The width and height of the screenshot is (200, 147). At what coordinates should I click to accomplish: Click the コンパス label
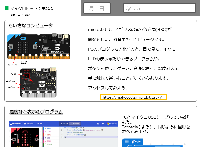click(x=11, y=81)
